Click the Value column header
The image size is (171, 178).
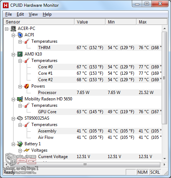click(x=90, y=22)
